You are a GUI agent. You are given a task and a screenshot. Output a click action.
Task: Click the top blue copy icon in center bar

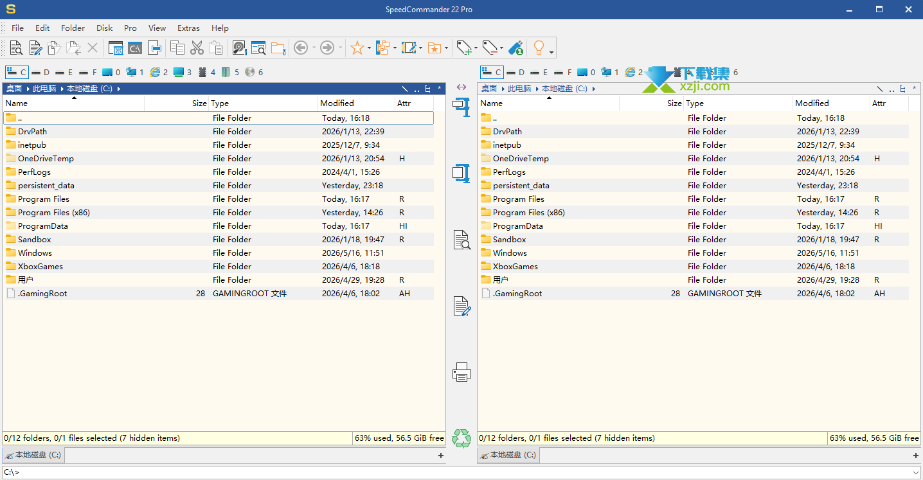point(461,107)
